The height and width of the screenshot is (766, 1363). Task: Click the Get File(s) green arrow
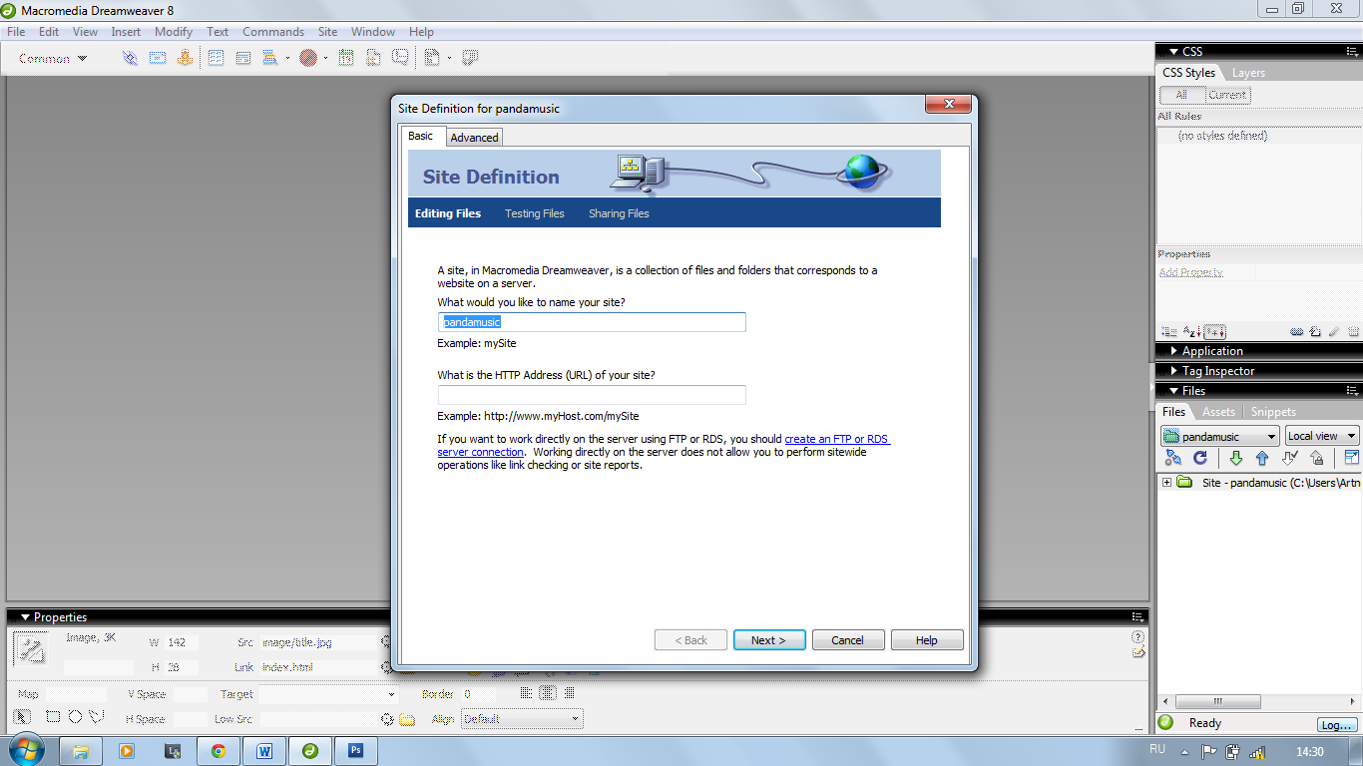1236,458
